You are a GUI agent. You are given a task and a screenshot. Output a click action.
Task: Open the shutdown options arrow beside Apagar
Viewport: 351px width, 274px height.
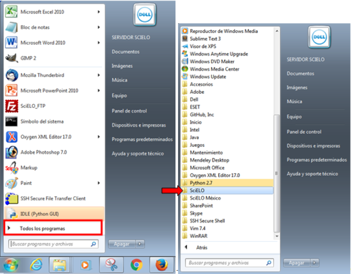point(141,244)
